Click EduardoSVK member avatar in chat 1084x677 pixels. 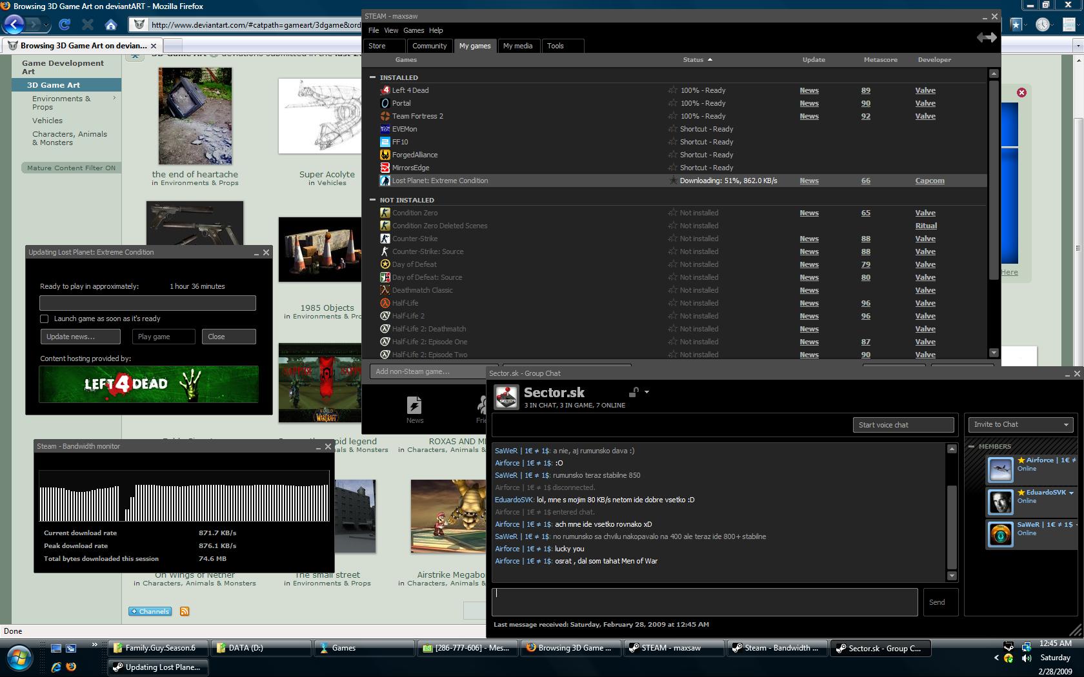[1001, 502]
